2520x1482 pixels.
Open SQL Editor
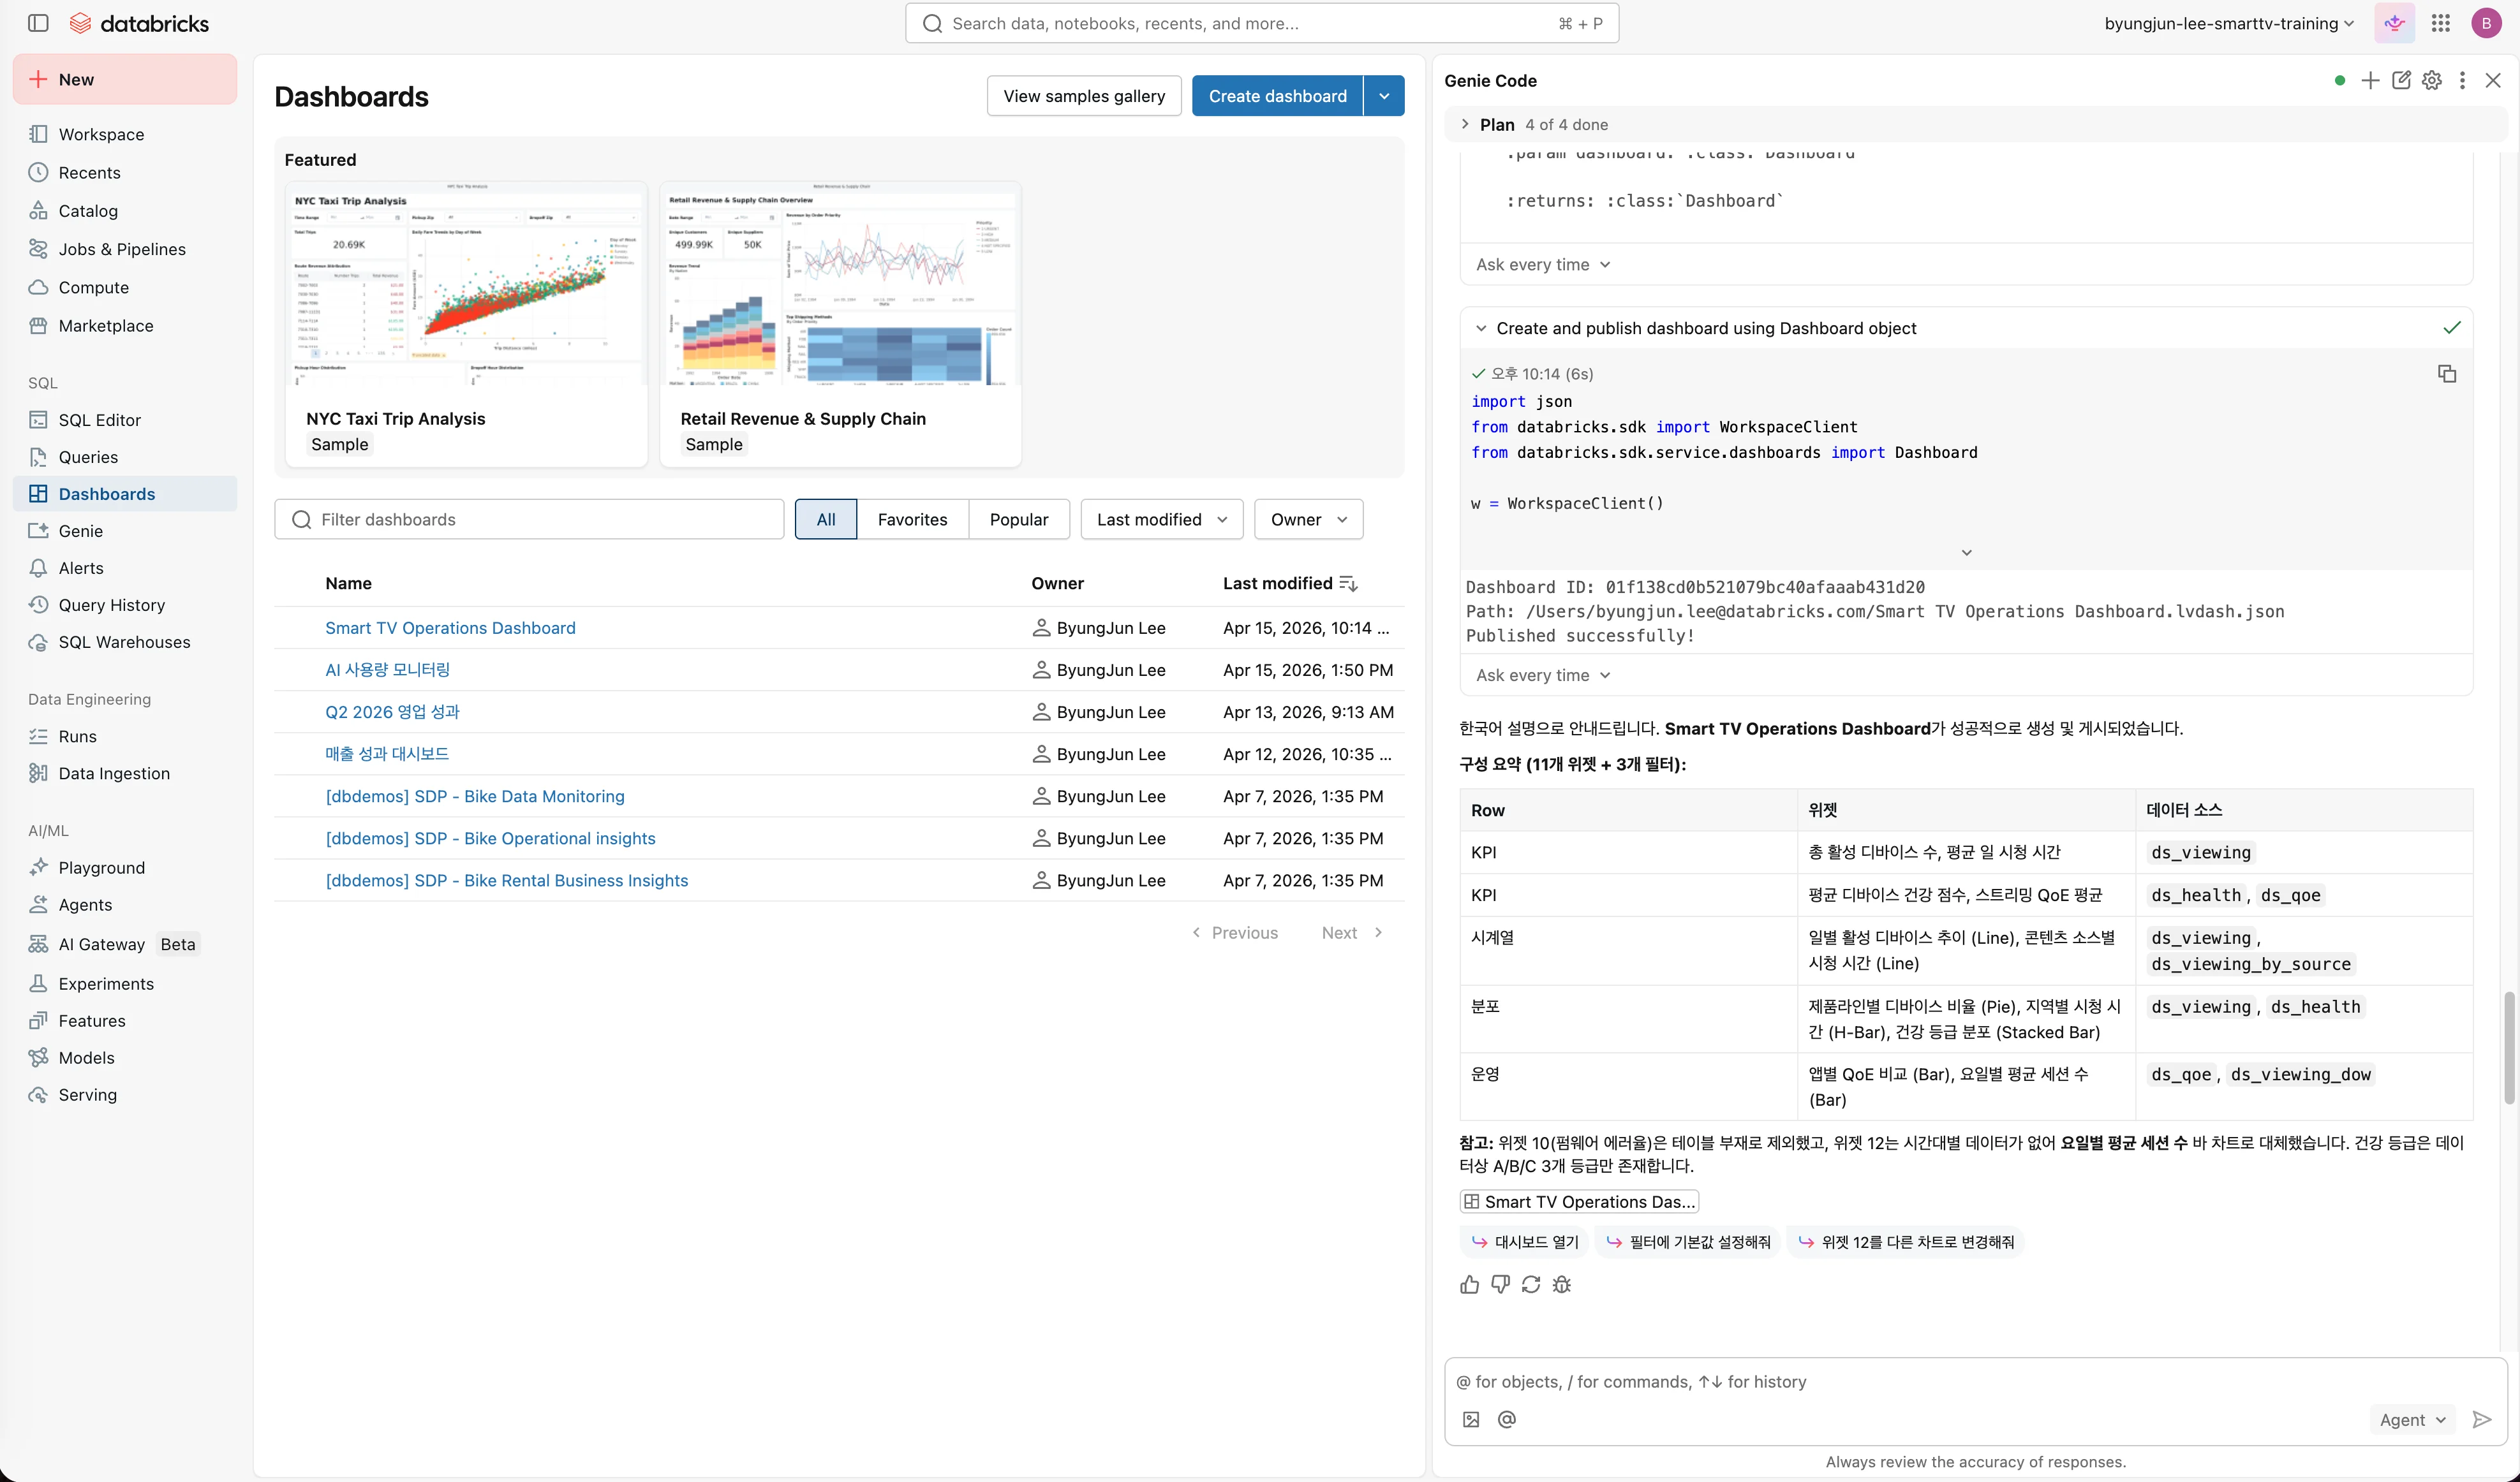tap(125, 420)
